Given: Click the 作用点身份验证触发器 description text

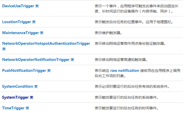Looking at the screenshot, I should click(130, 43).
